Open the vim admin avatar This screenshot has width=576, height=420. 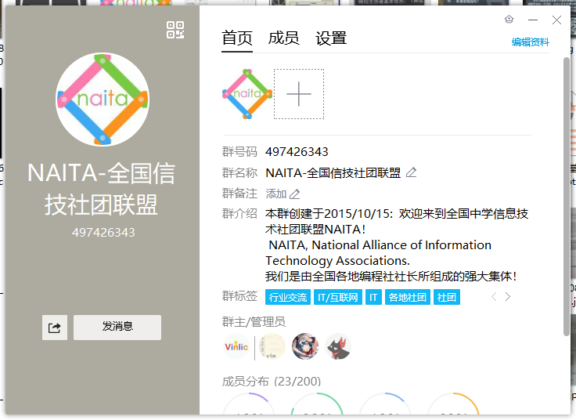[x=272, y=346]
